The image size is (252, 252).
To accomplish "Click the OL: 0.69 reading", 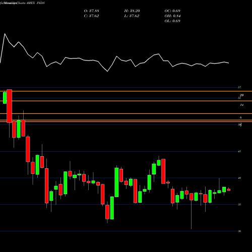I will pos(172,21).
